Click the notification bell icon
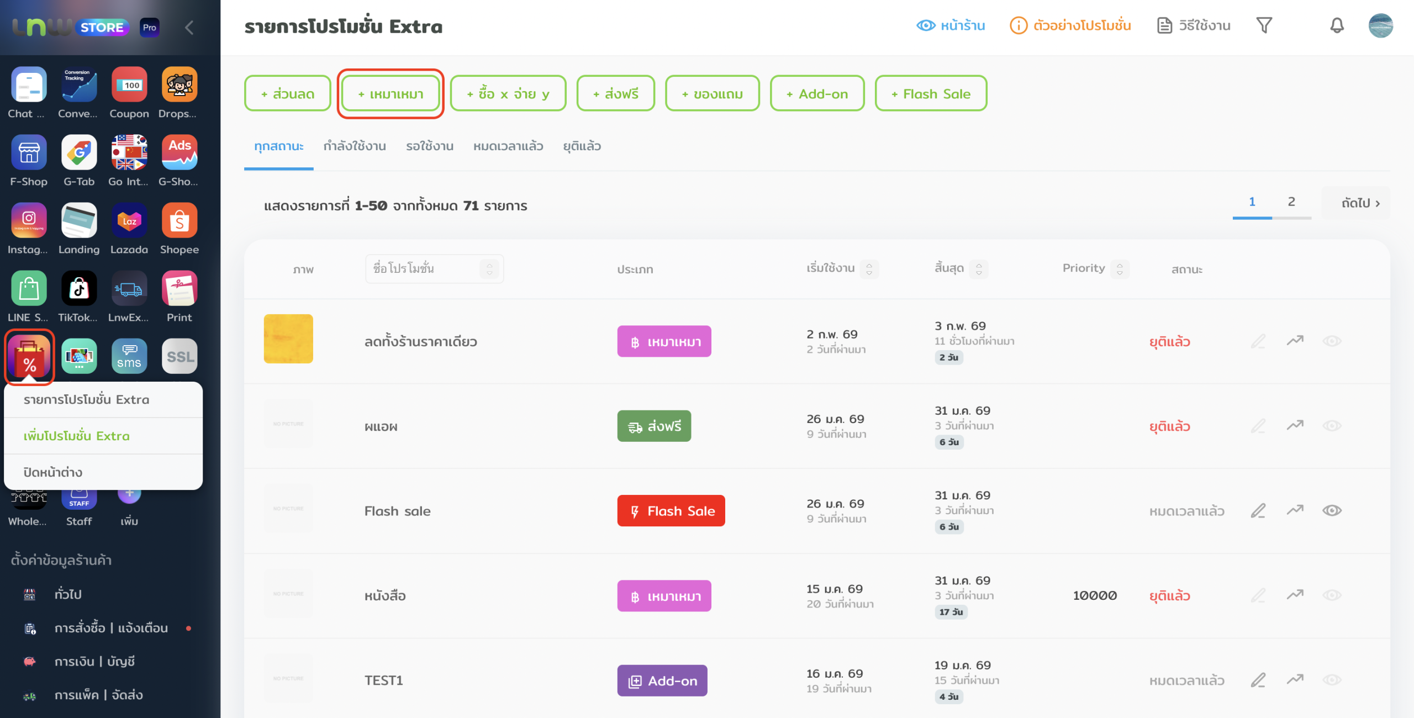1414x718 pixels. (x=1337, y=25)
